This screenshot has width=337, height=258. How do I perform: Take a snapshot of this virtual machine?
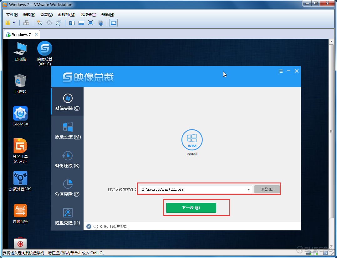click(x=40, y=23)
